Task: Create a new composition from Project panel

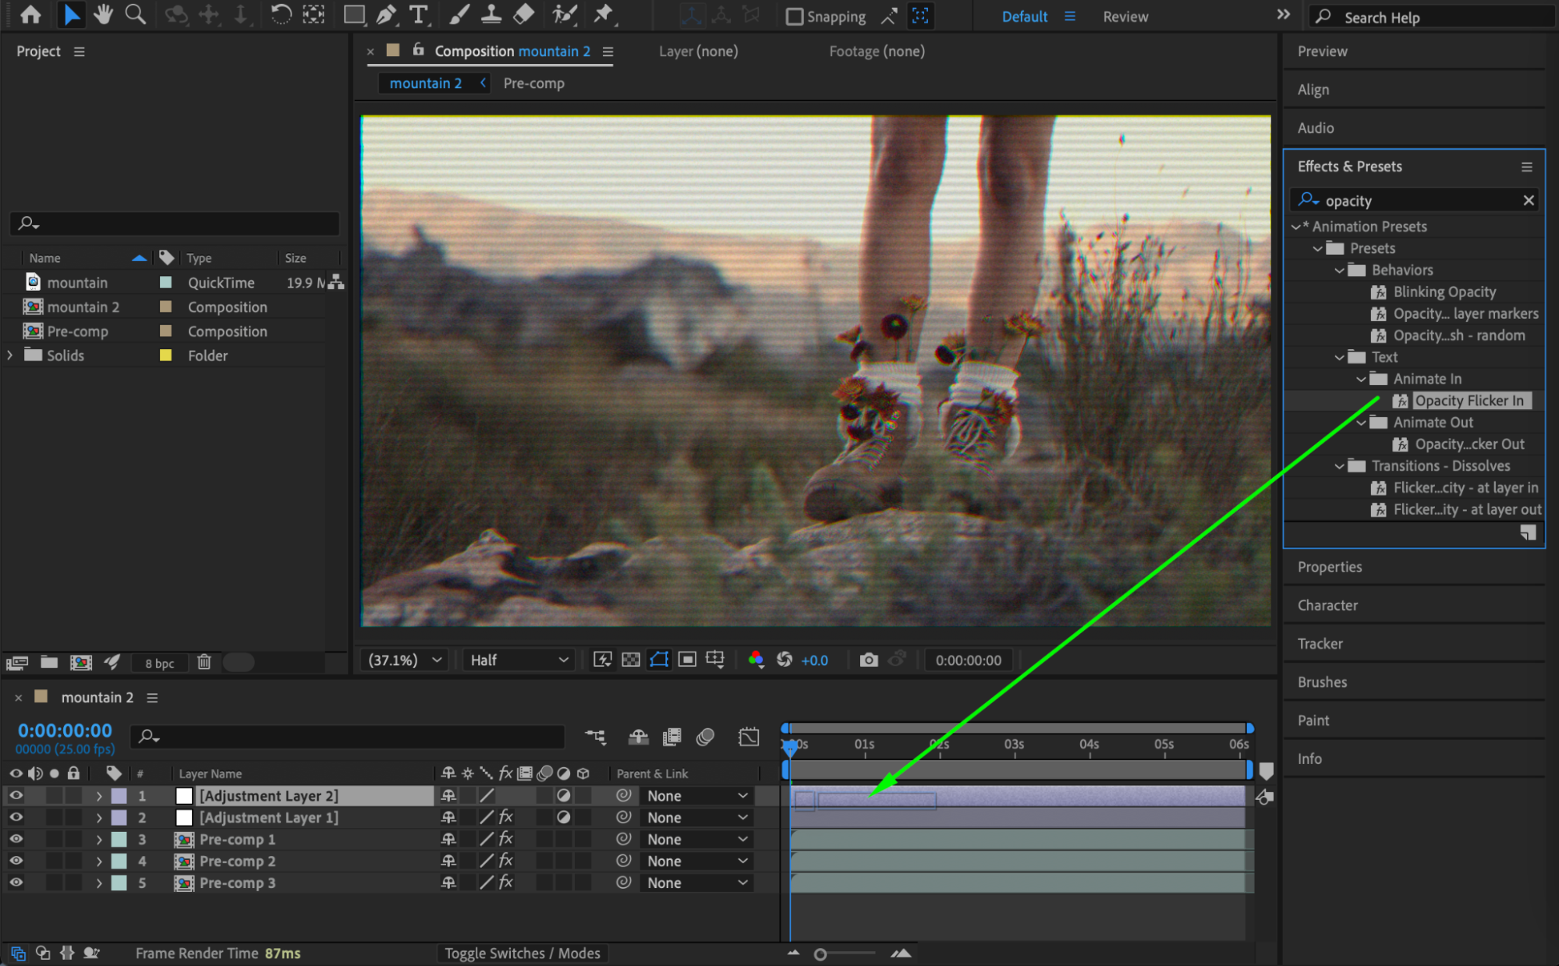Action: click(x=81, y=662)
